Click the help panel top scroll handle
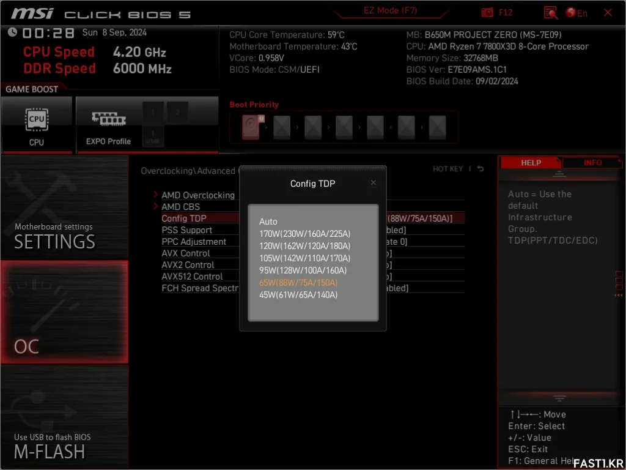The image size is (626, 470). tap(559, 173)
